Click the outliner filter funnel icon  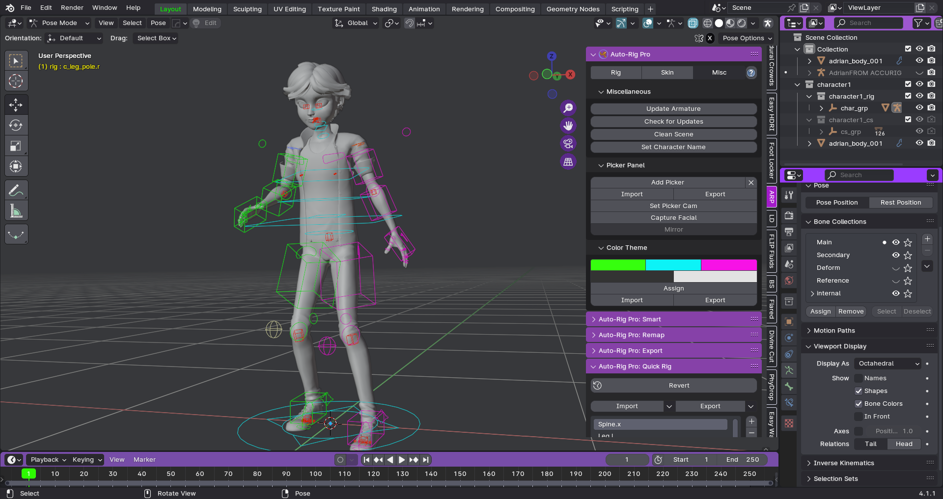[x=917, y=23]
